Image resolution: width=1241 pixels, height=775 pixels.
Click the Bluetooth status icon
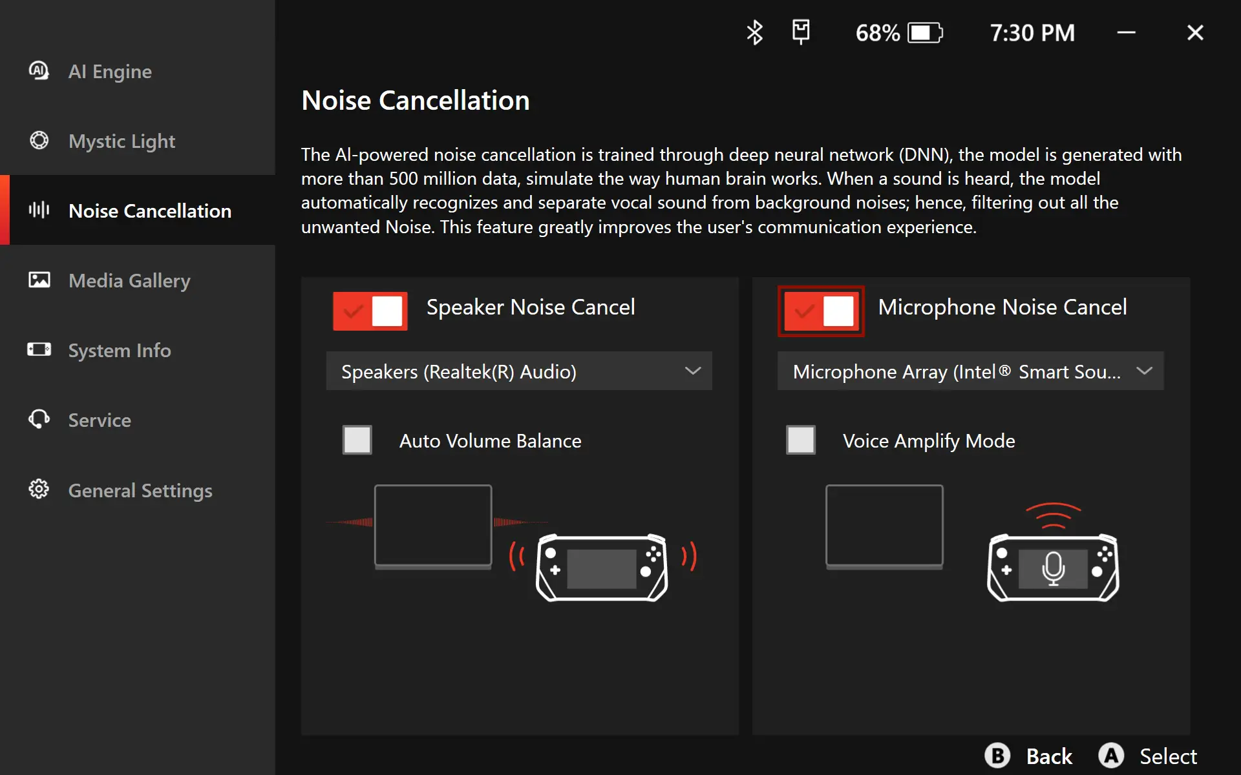point(754,32)
